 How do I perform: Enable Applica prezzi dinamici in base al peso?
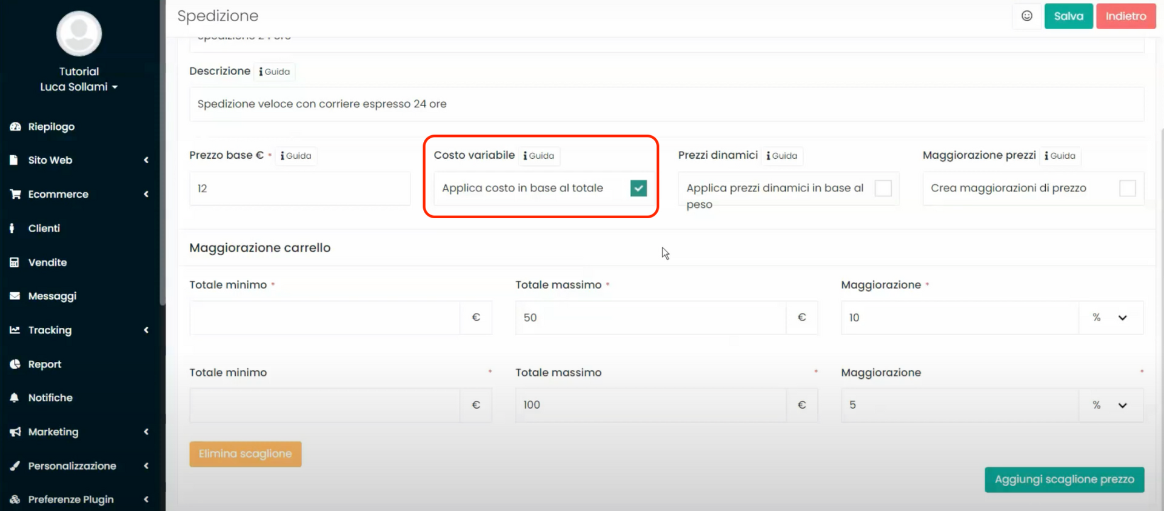click(883, 189)
